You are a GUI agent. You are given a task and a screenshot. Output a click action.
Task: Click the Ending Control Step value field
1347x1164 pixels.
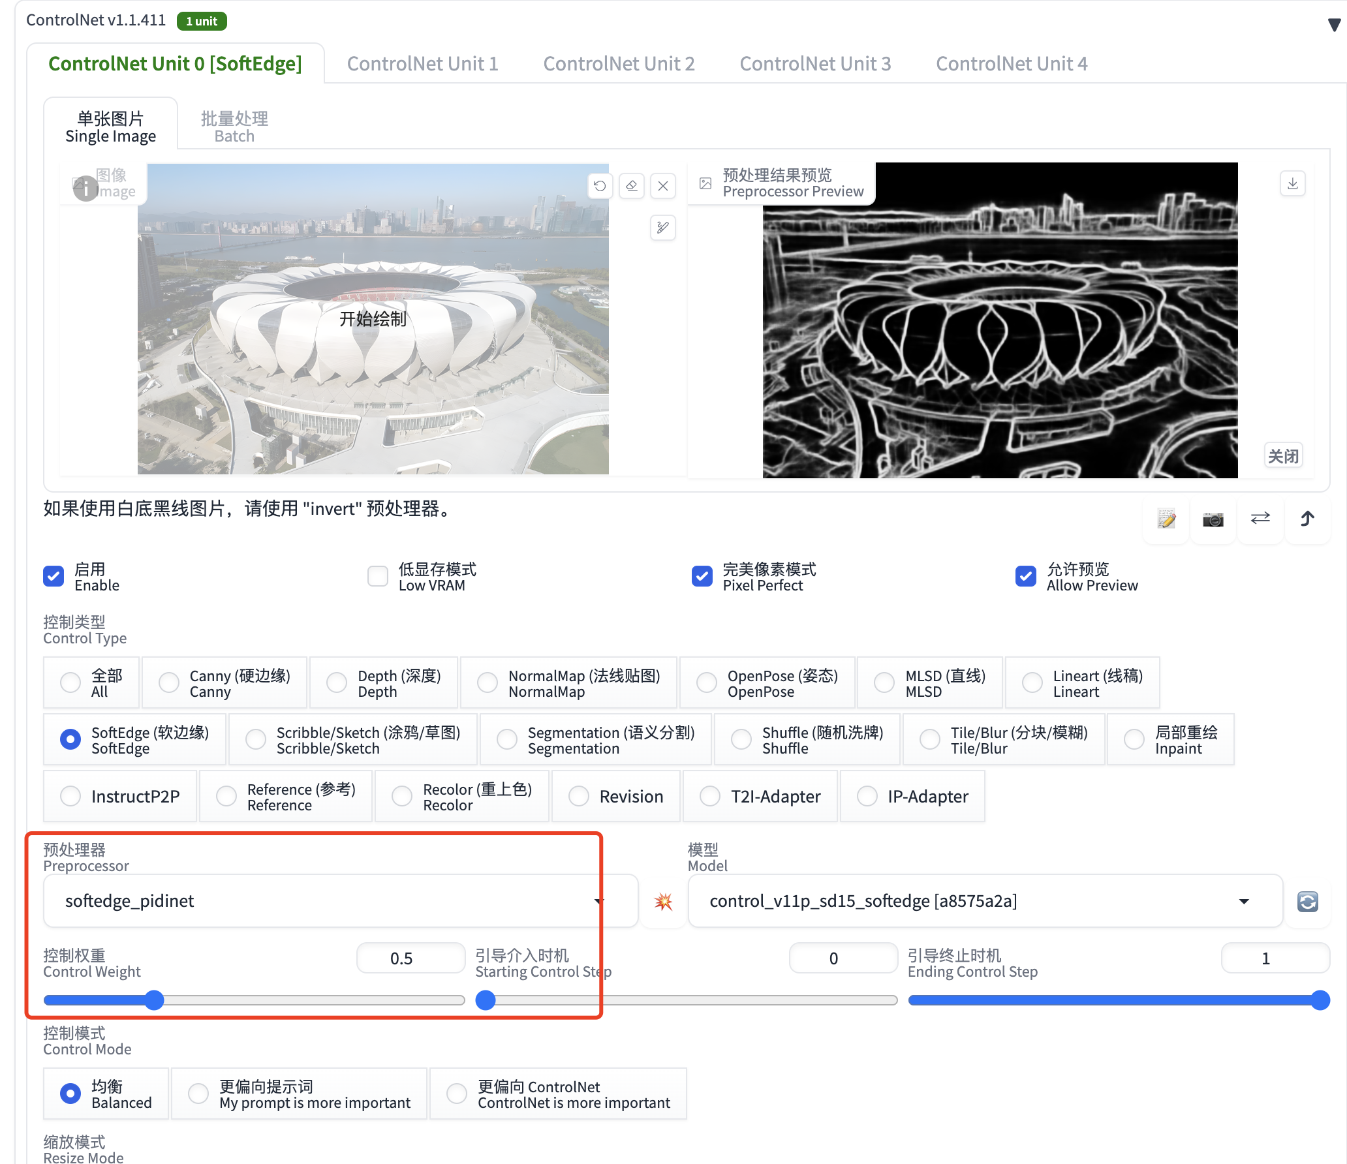tap(1275, 958)
